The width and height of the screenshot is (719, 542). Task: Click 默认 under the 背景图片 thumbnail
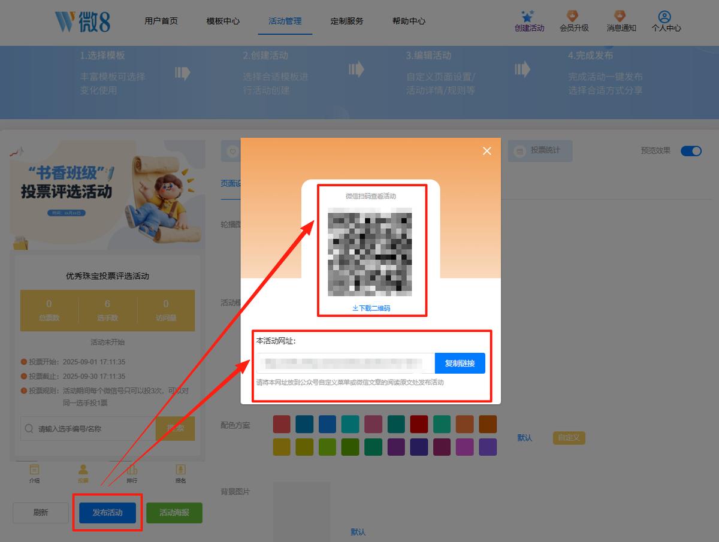point(358,532)
